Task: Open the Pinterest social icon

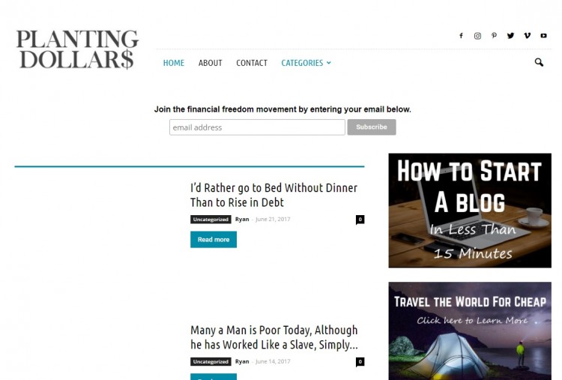Action: 494,35
